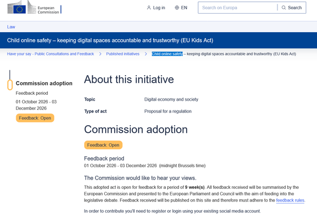
Task: Click the 'Digital economy and society' topic value
Action: point(171,99)
